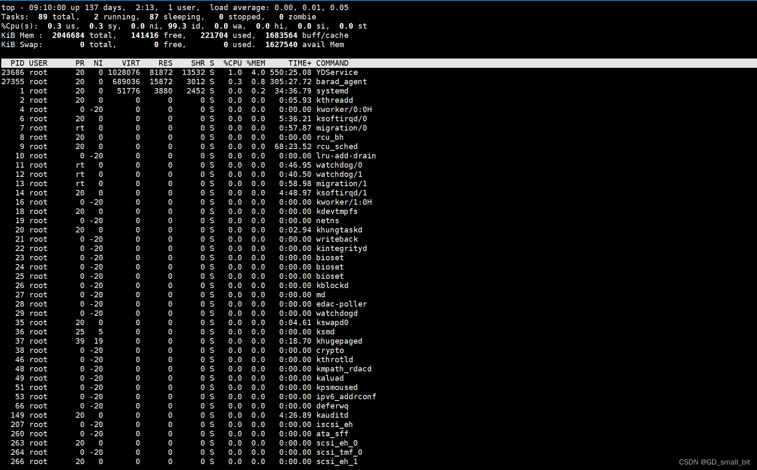The height and width of the screenshot is (470, 757).
Task: Click the PID column header
Action: [x=17, y=63]
